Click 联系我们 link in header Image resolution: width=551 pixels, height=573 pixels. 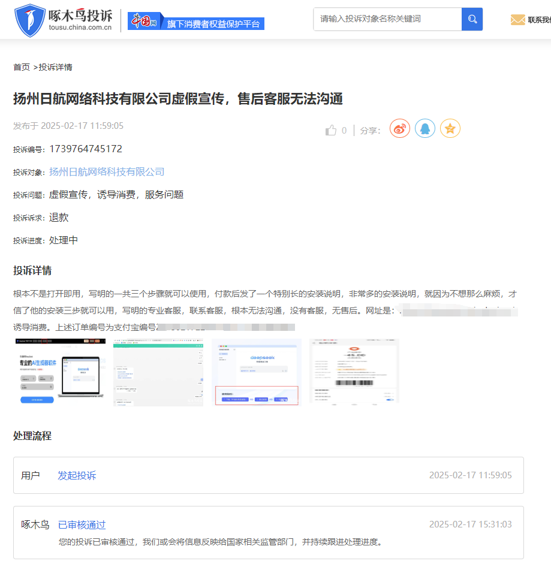pyautogui.click(x=539, y=20)
